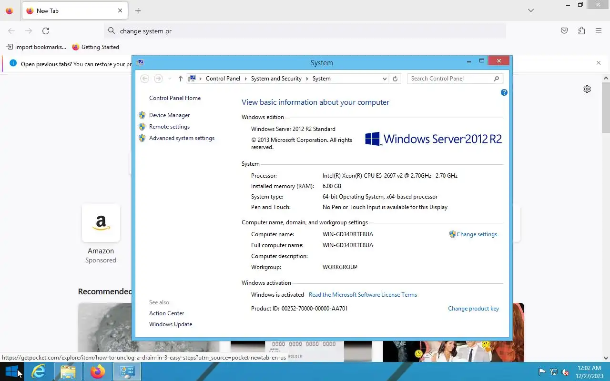
Task: Refresh the System Control Panel address bar
Action: [x=395, y=79]
